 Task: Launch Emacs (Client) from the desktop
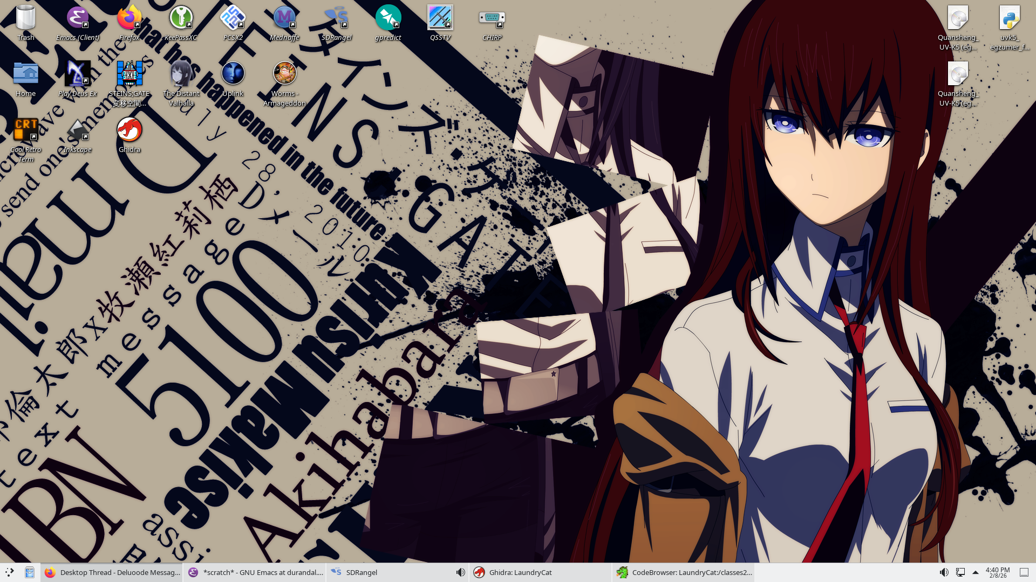coord(77,23)
